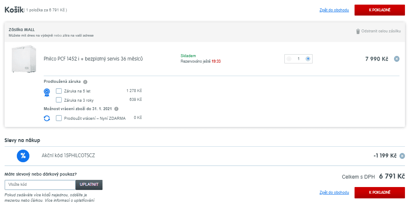Click the 6 791 Kč total with DPH

click(x=392, y=177)
